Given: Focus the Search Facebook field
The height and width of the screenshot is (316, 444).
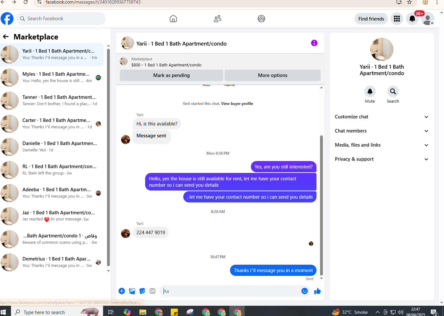Looking at the screenshot, I should 61,19.
